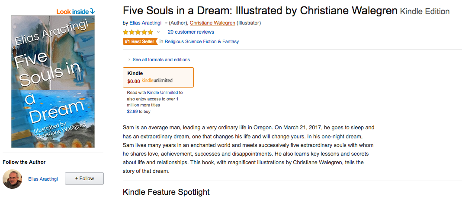Follow the author Elias Aractingi
The image size is (462, 197).
tap(84, 178)
